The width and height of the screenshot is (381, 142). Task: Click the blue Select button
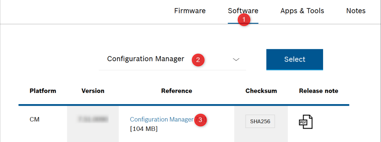point(295,59)
